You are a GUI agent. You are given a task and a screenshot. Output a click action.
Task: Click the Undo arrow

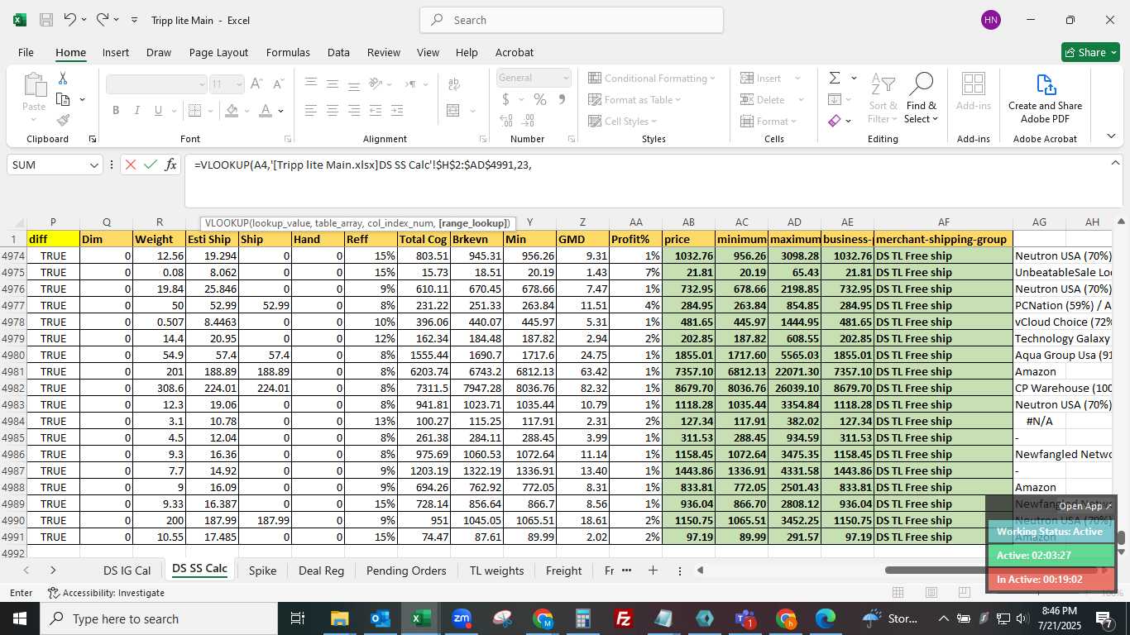pos(70,19)
